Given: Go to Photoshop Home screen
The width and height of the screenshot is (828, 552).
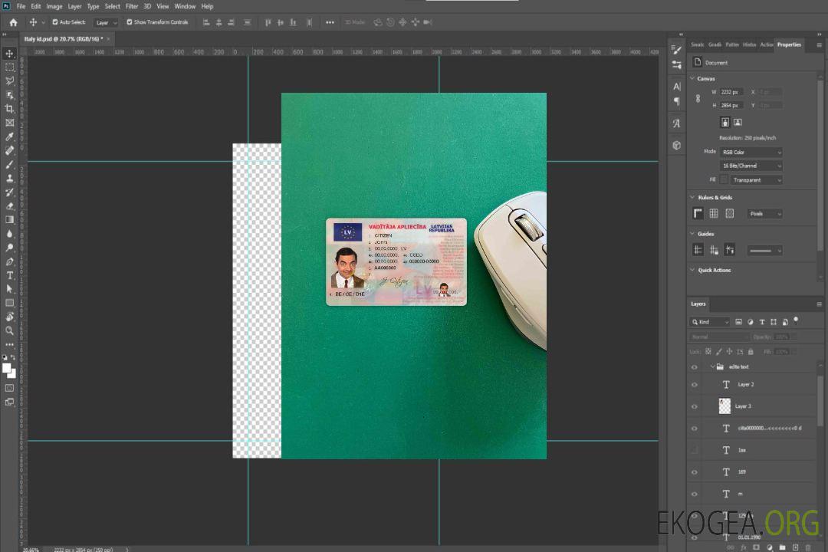Looking at the screenshot, I should point(13,22).
